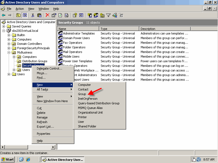The image size is (218, 163).
Task: Click the Filter funnel toolbar icon
Action: [x=108, y=15]
